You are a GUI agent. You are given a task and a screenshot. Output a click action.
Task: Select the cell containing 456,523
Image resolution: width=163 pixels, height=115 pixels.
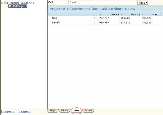pyautogui.click(x=151, y=22)
